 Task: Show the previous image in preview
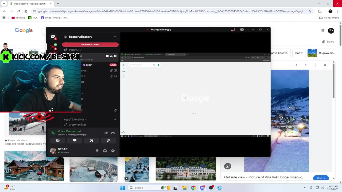click(x=296, y=65)
